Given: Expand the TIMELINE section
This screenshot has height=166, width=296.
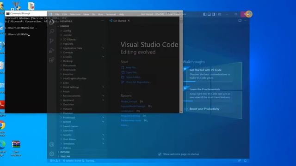Looking at the screenshot, I should point(65,156).
